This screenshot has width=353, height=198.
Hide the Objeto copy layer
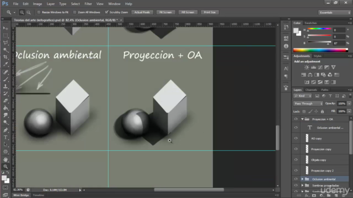click(x=296, y=160)
